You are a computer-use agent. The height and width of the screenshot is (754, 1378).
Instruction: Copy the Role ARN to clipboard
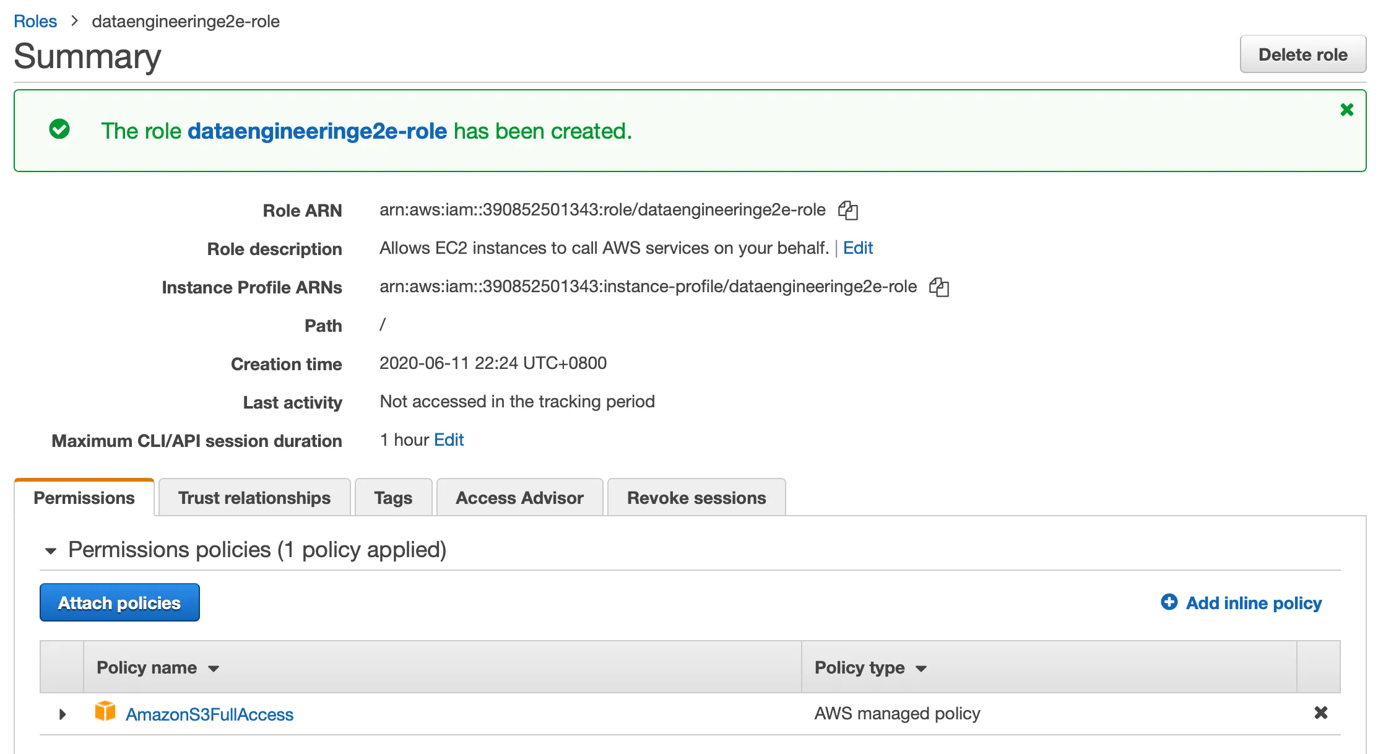point(847,210)
